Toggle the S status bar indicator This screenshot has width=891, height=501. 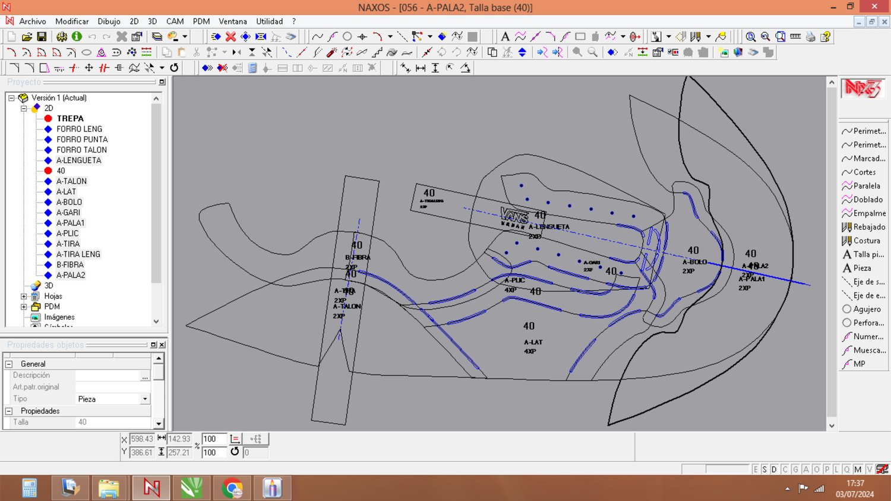point(764,470)
